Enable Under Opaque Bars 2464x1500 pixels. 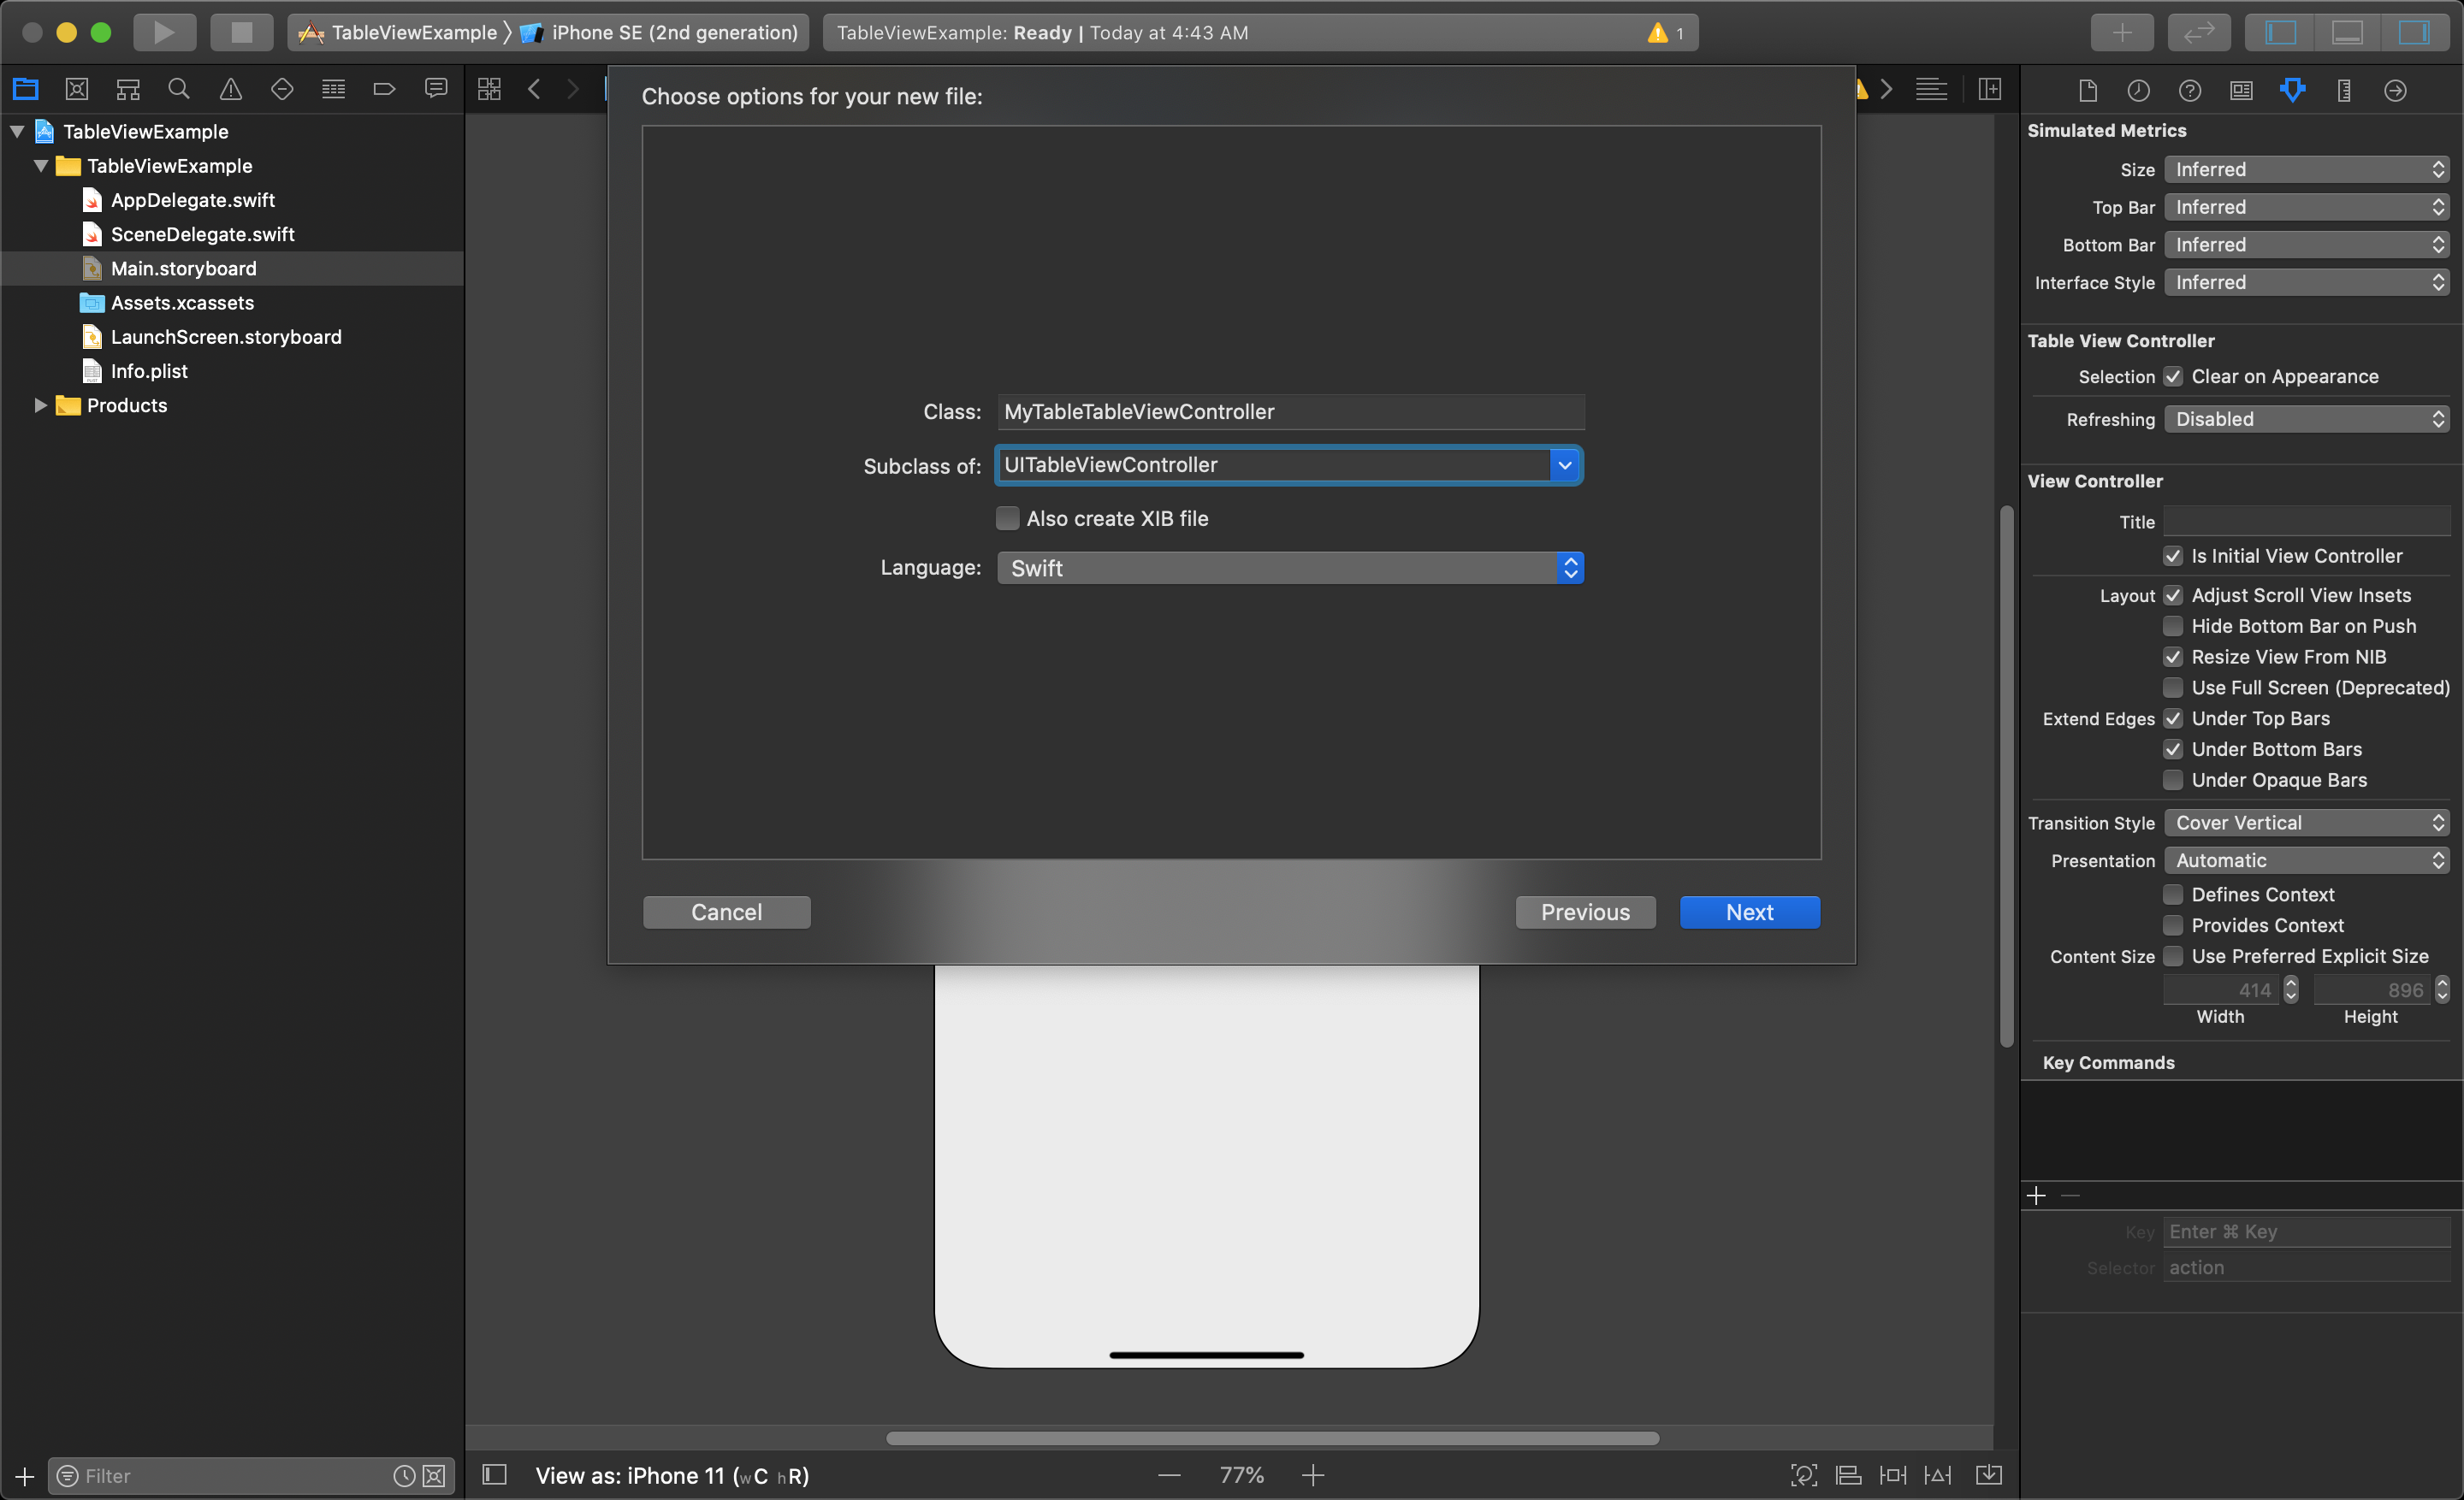[2173, 779]
